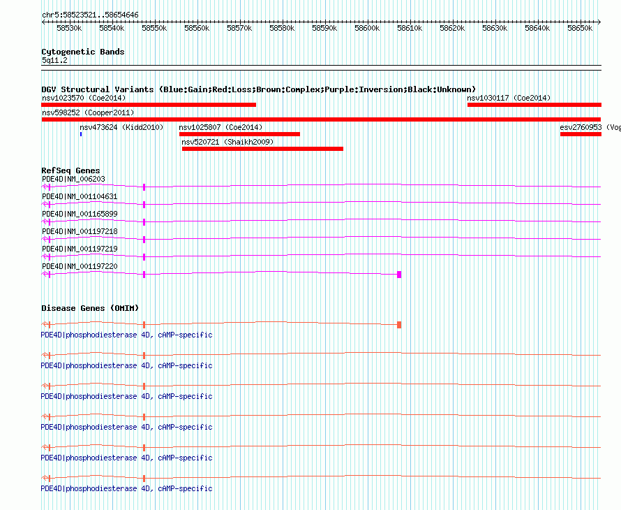Click the nsv1025807 (Coe2014) loss bar
Image resolution: width=621 pixels, height=510 pixels.
pos(239,134)
